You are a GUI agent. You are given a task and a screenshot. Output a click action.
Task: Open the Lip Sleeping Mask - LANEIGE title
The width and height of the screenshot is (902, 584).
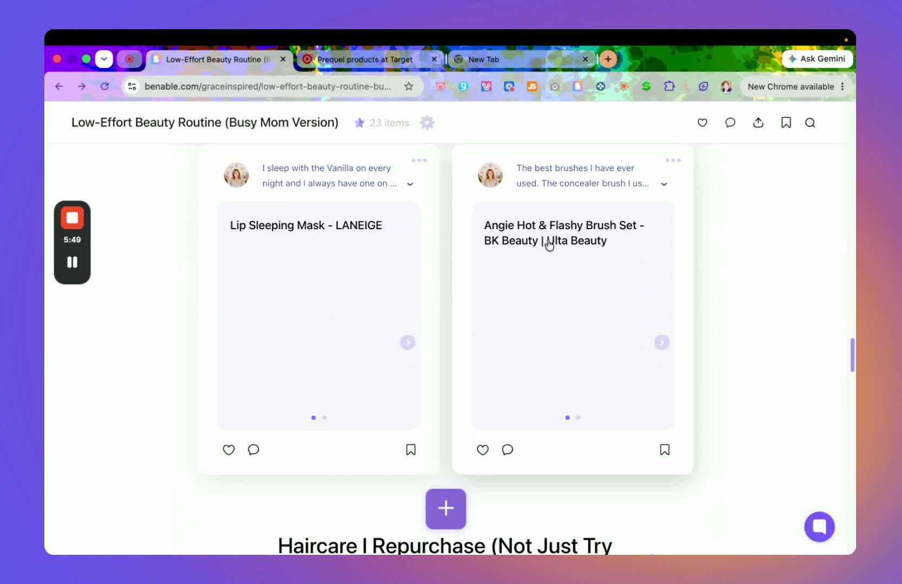[306, 225]
